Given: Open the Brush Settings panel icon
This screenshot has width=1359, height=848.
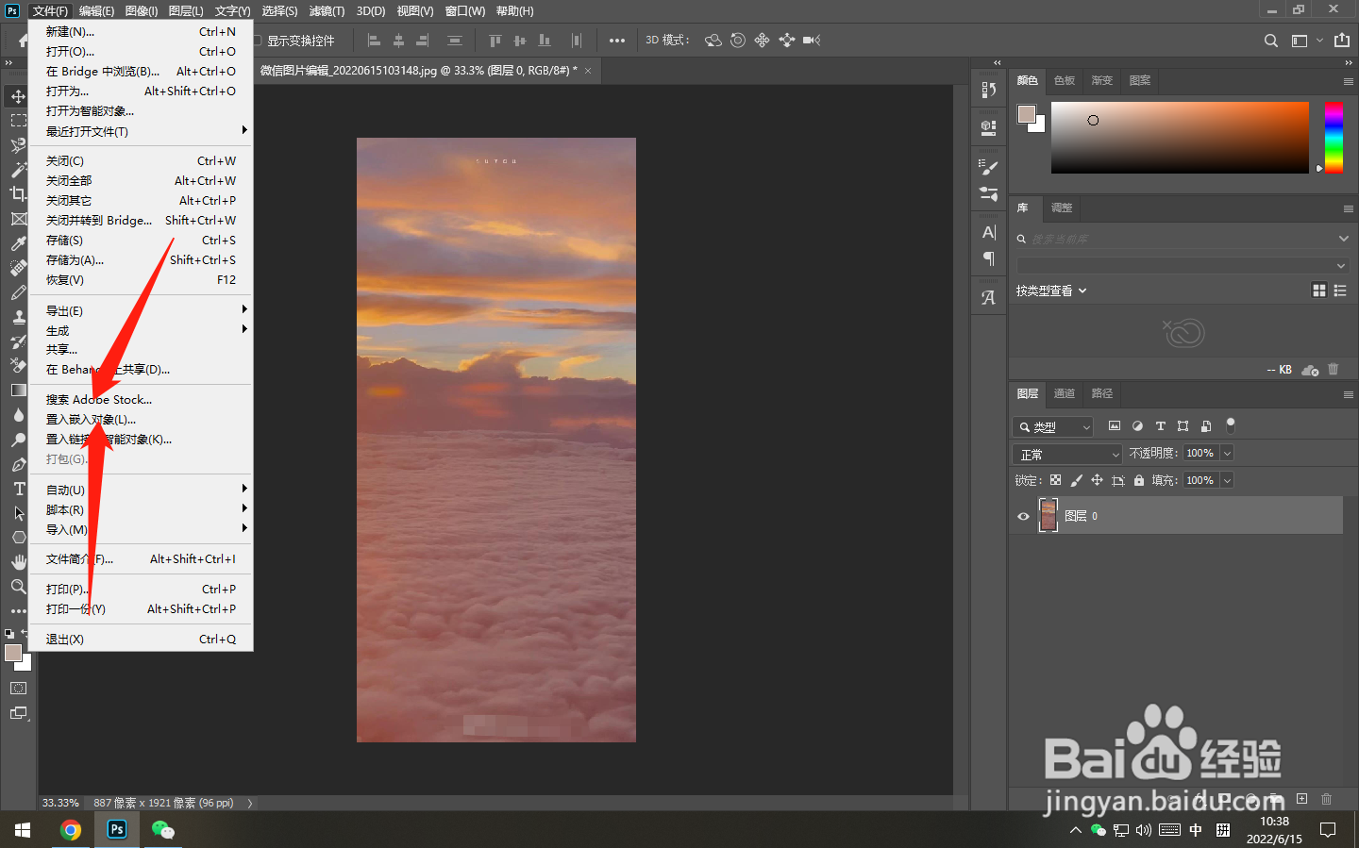Looking at the screenshot, I should point(988,167).
